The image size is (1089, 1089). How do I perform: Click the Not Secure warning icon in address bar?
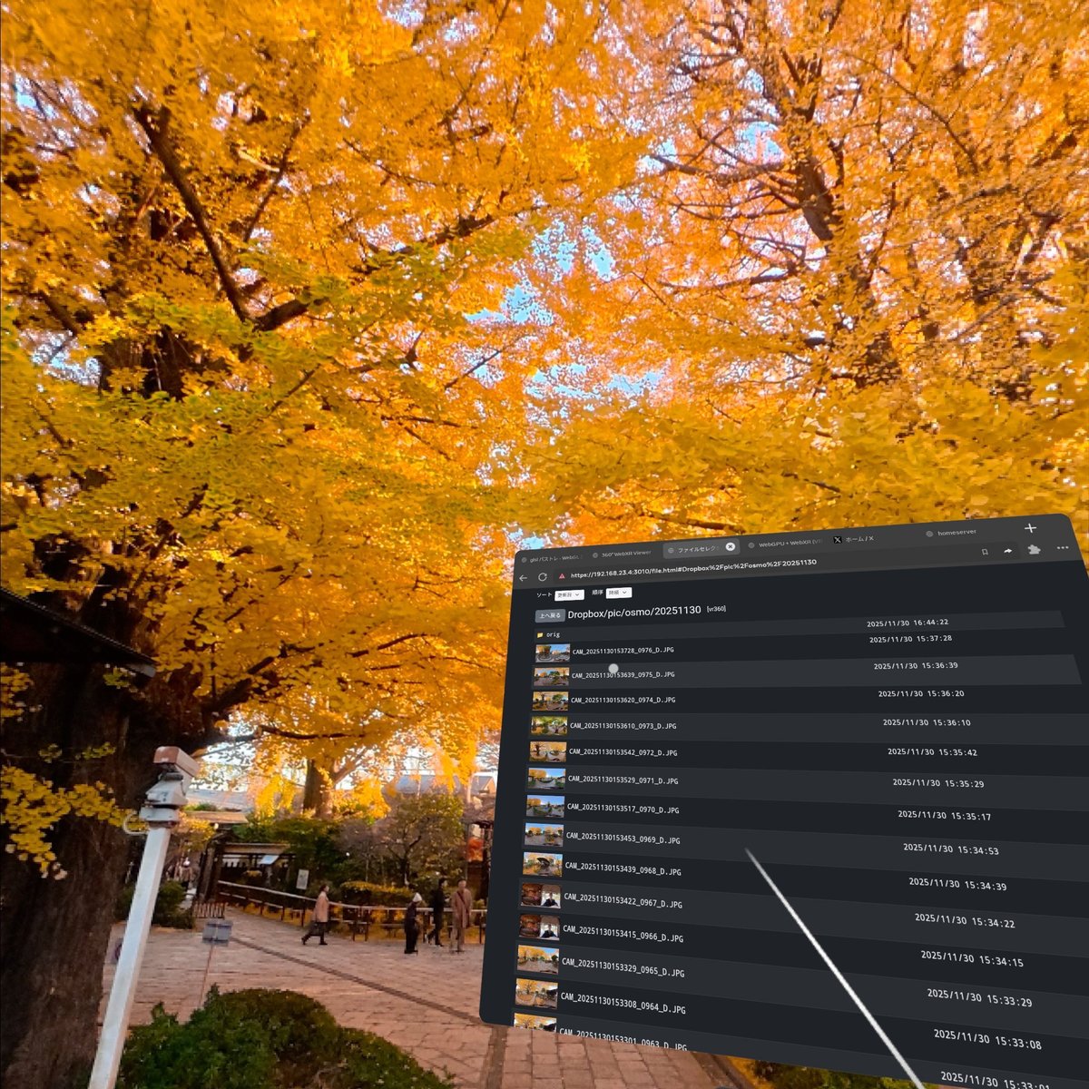(x=560, y=577)
